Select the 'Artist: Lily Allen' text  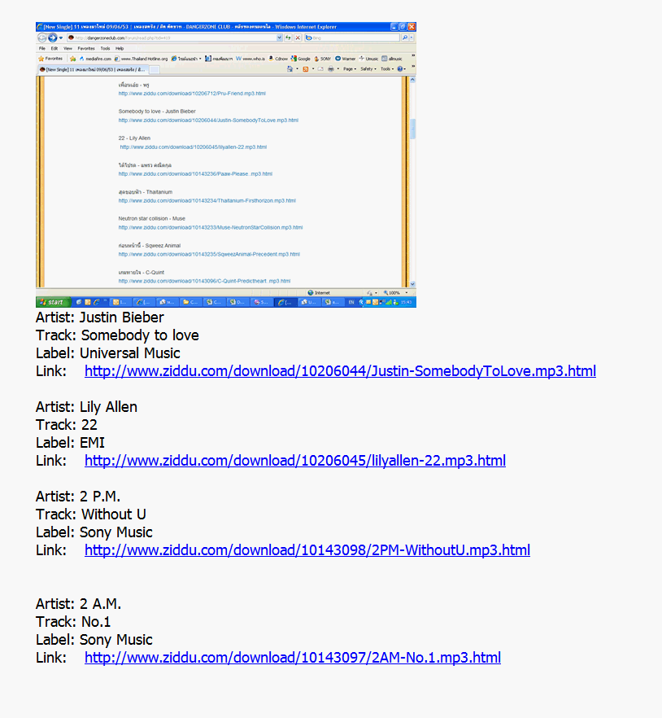click(86, 407)
